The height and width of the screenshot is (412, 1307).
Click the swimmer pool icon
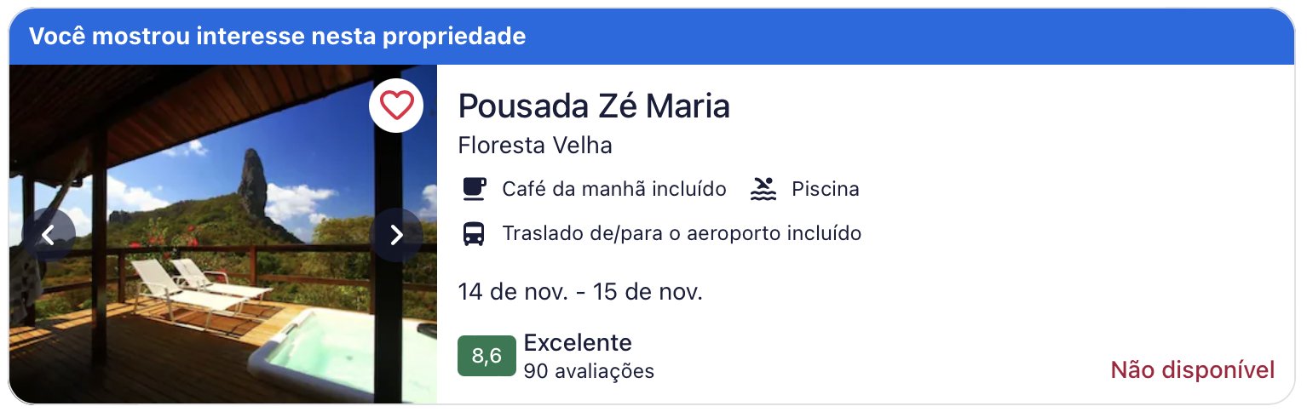[x=763, y=188]
